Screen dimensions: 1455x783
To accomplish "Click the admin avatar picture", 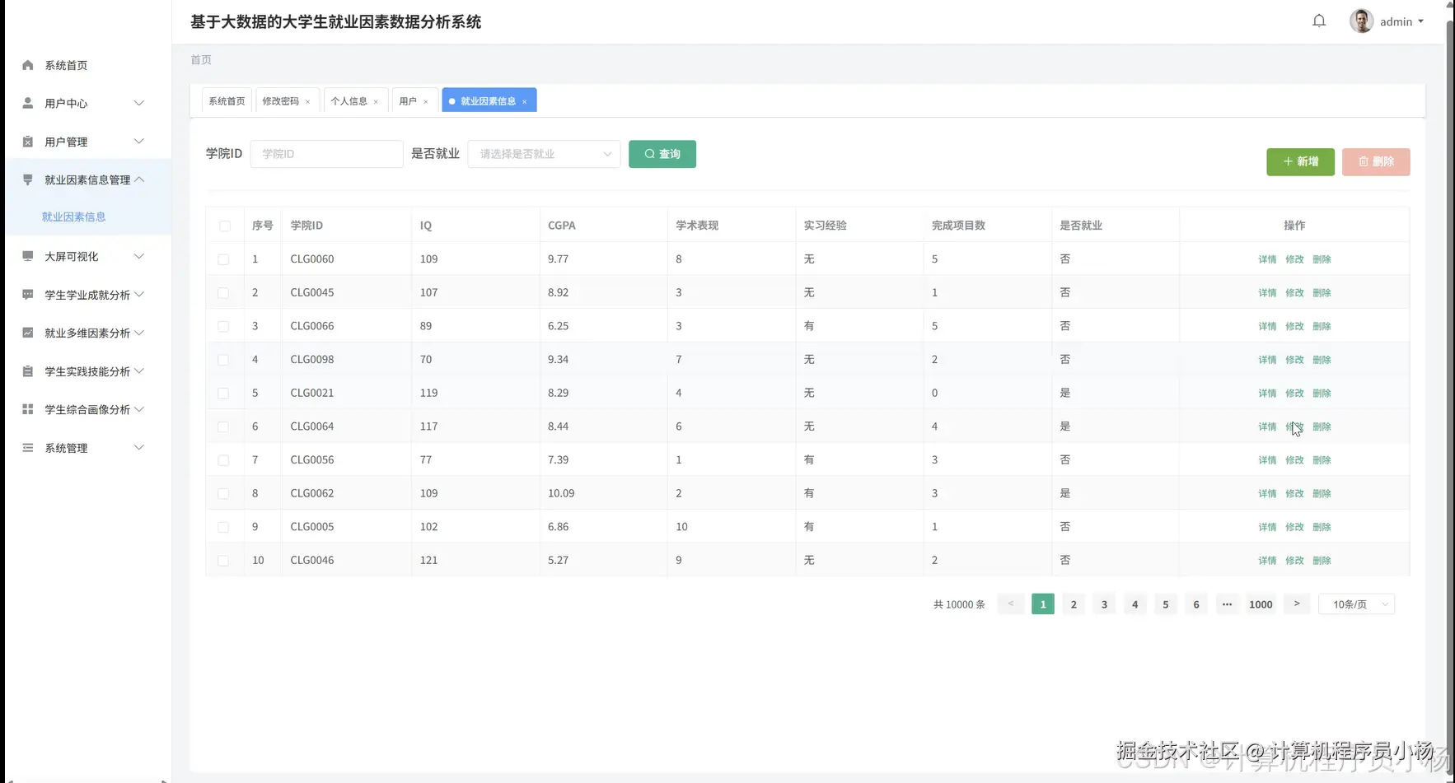I will (1361, 21).
